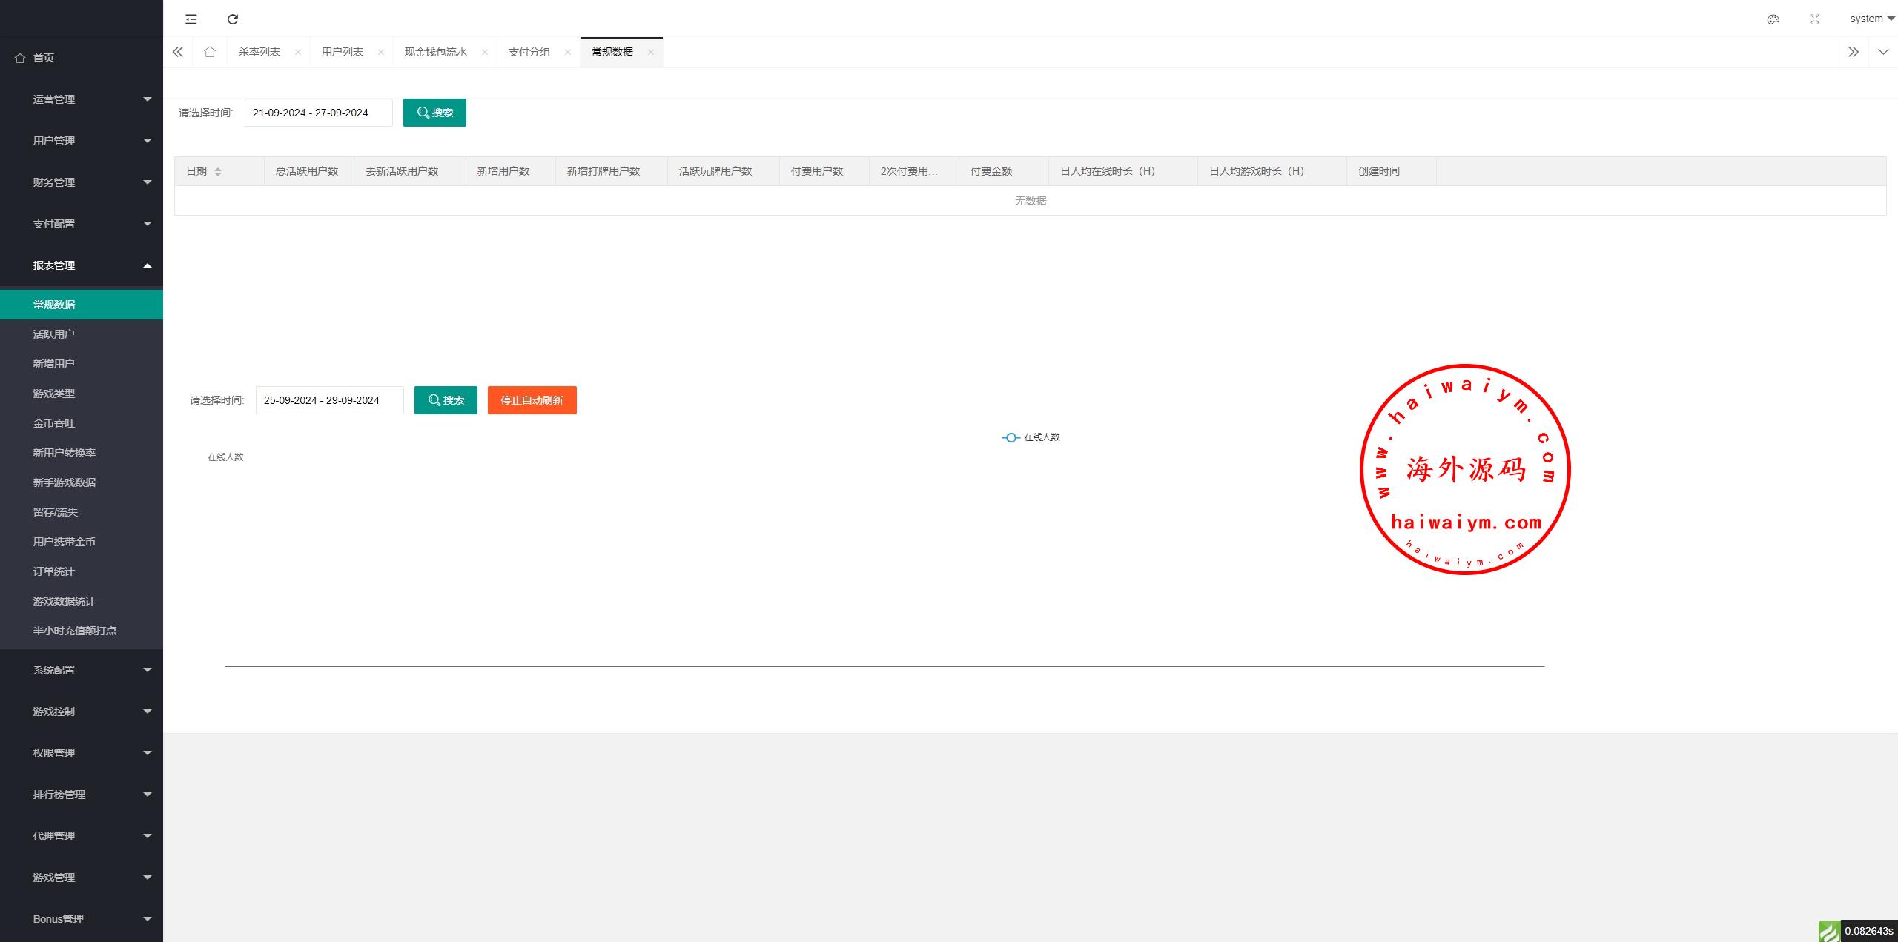1898x942 pixels.
Task: Sort the 日期 column ascending/descending arrows
Action: [x=218, y=172]
